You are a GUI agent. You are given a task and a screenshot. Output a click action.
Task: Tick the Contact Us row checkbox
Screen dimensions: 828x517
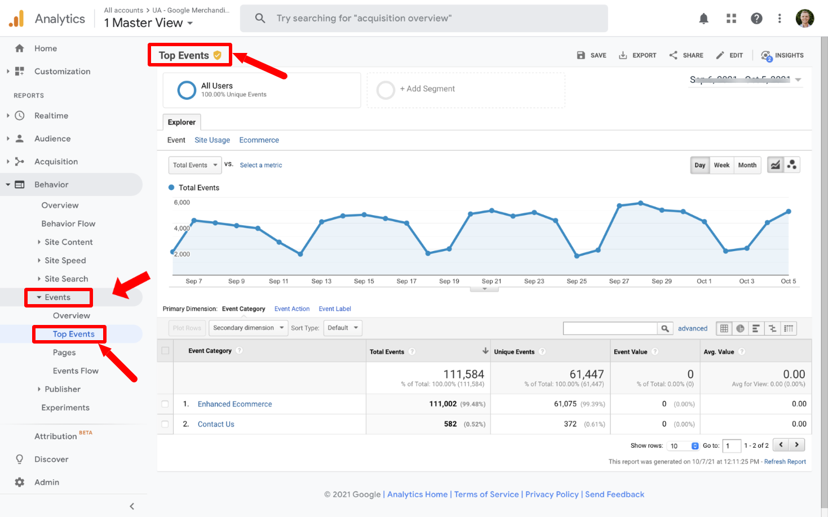click(x=165, y=424)
